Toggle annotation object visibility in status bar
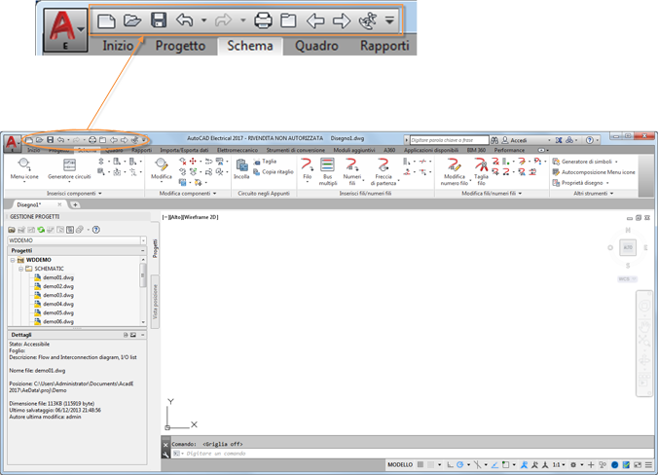The image size is (658, 475). coord(524,464)
